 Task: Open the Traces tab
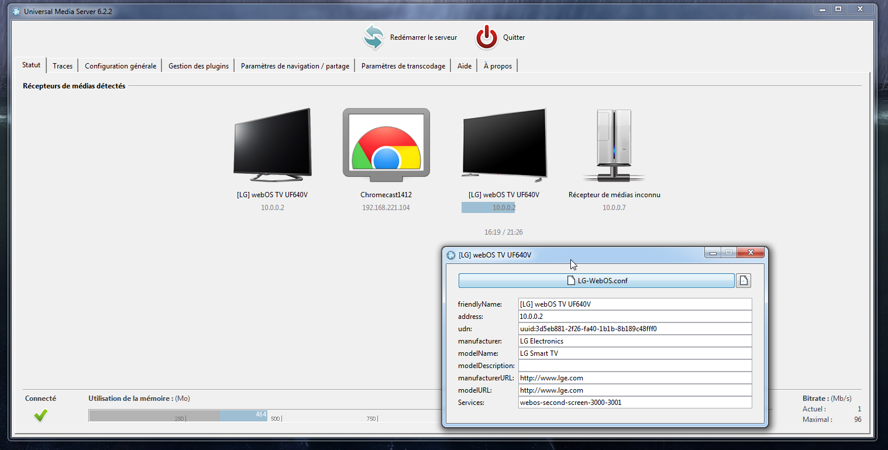63,66
